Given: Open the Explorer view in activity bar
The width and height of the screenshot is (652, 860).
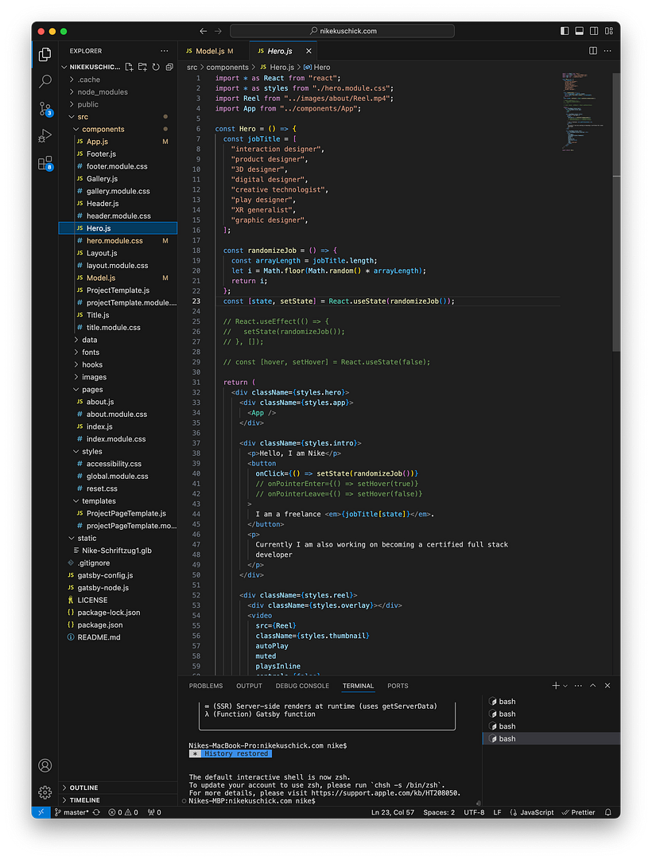Looking at the screenshot, I should [45, 54].
